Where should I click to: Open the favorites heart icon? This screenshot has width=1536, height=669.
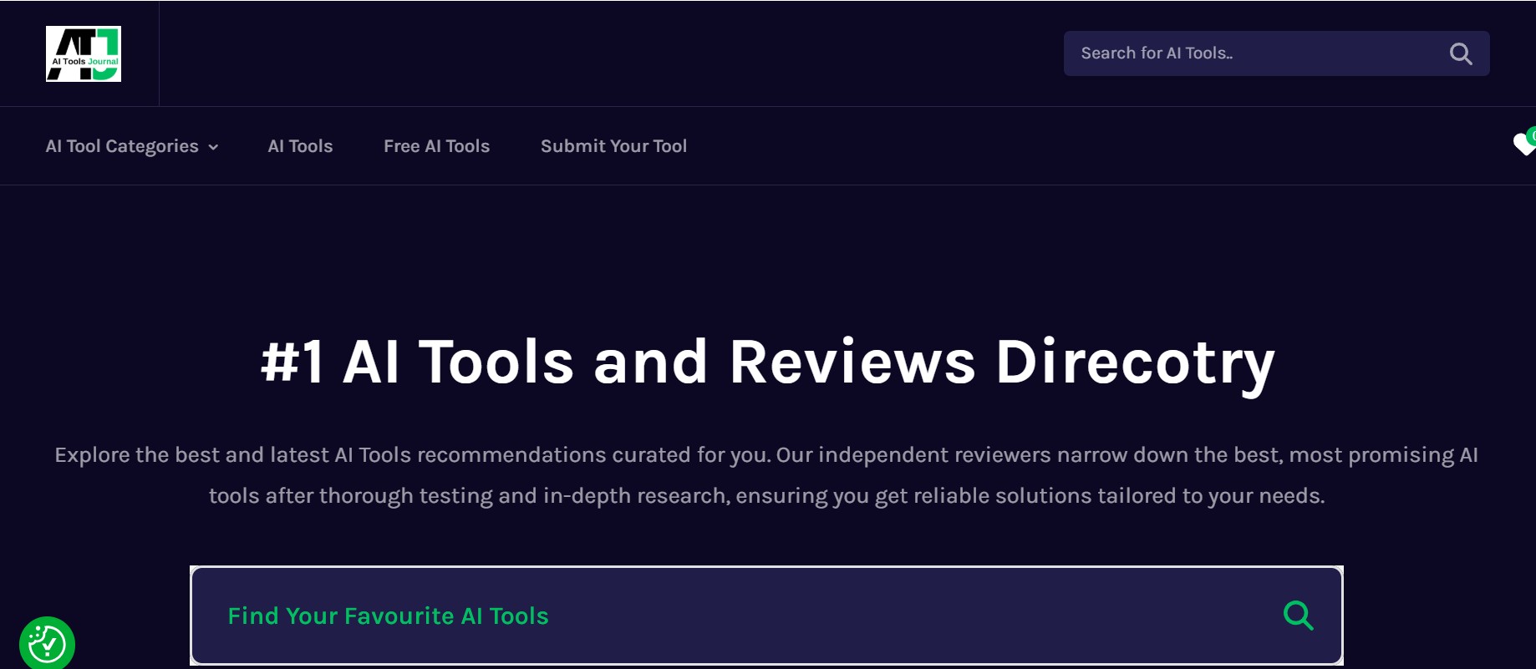(1524, 144)
